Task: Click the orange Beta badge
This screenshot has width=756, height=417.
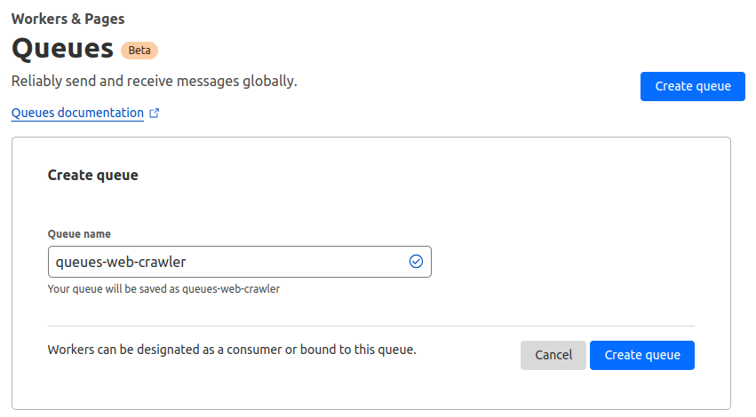Action: pyautogui.click(x=139, y=50)
